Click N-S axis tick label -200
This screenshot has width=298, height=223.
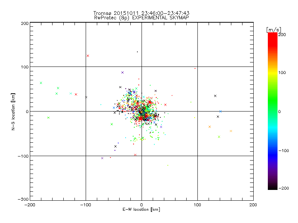pos(23,199)
